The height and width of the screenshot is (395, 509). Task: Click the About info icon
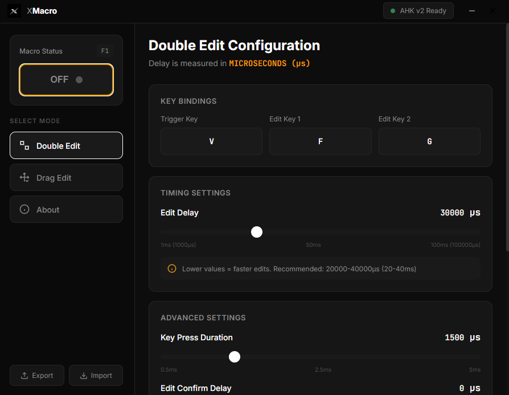(x=24, y=210)
